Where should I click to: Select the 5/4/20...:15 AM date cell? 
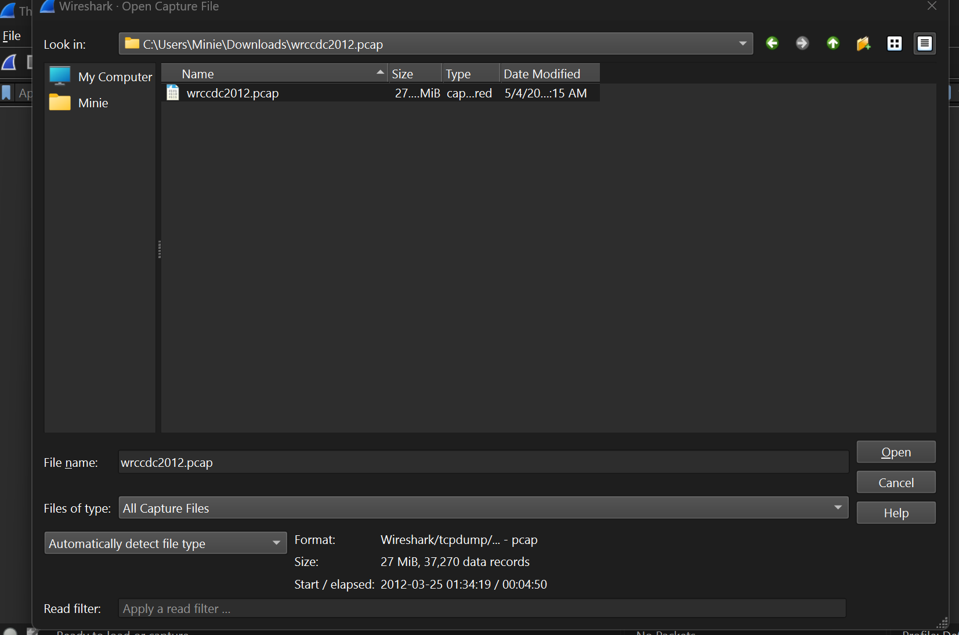click(545, 93)
